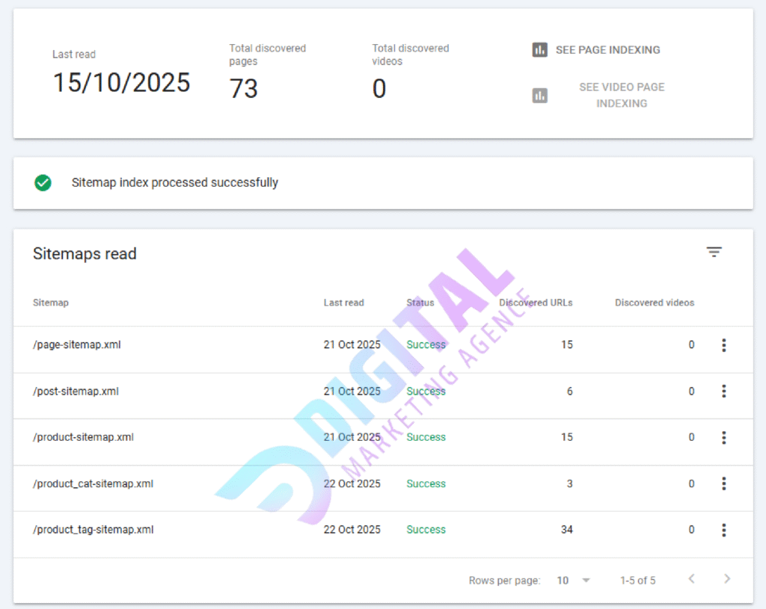Click the previous page chevron
The image size is (766, 609).
click(x=690, y=578)
